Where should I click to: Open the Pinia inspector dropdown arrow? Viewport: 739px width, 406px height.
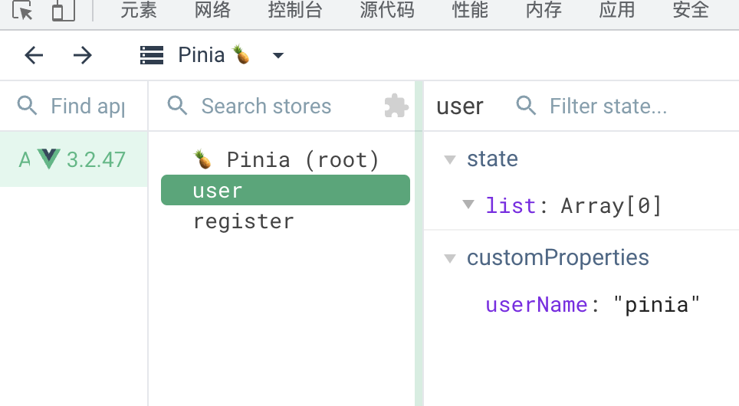278,56
